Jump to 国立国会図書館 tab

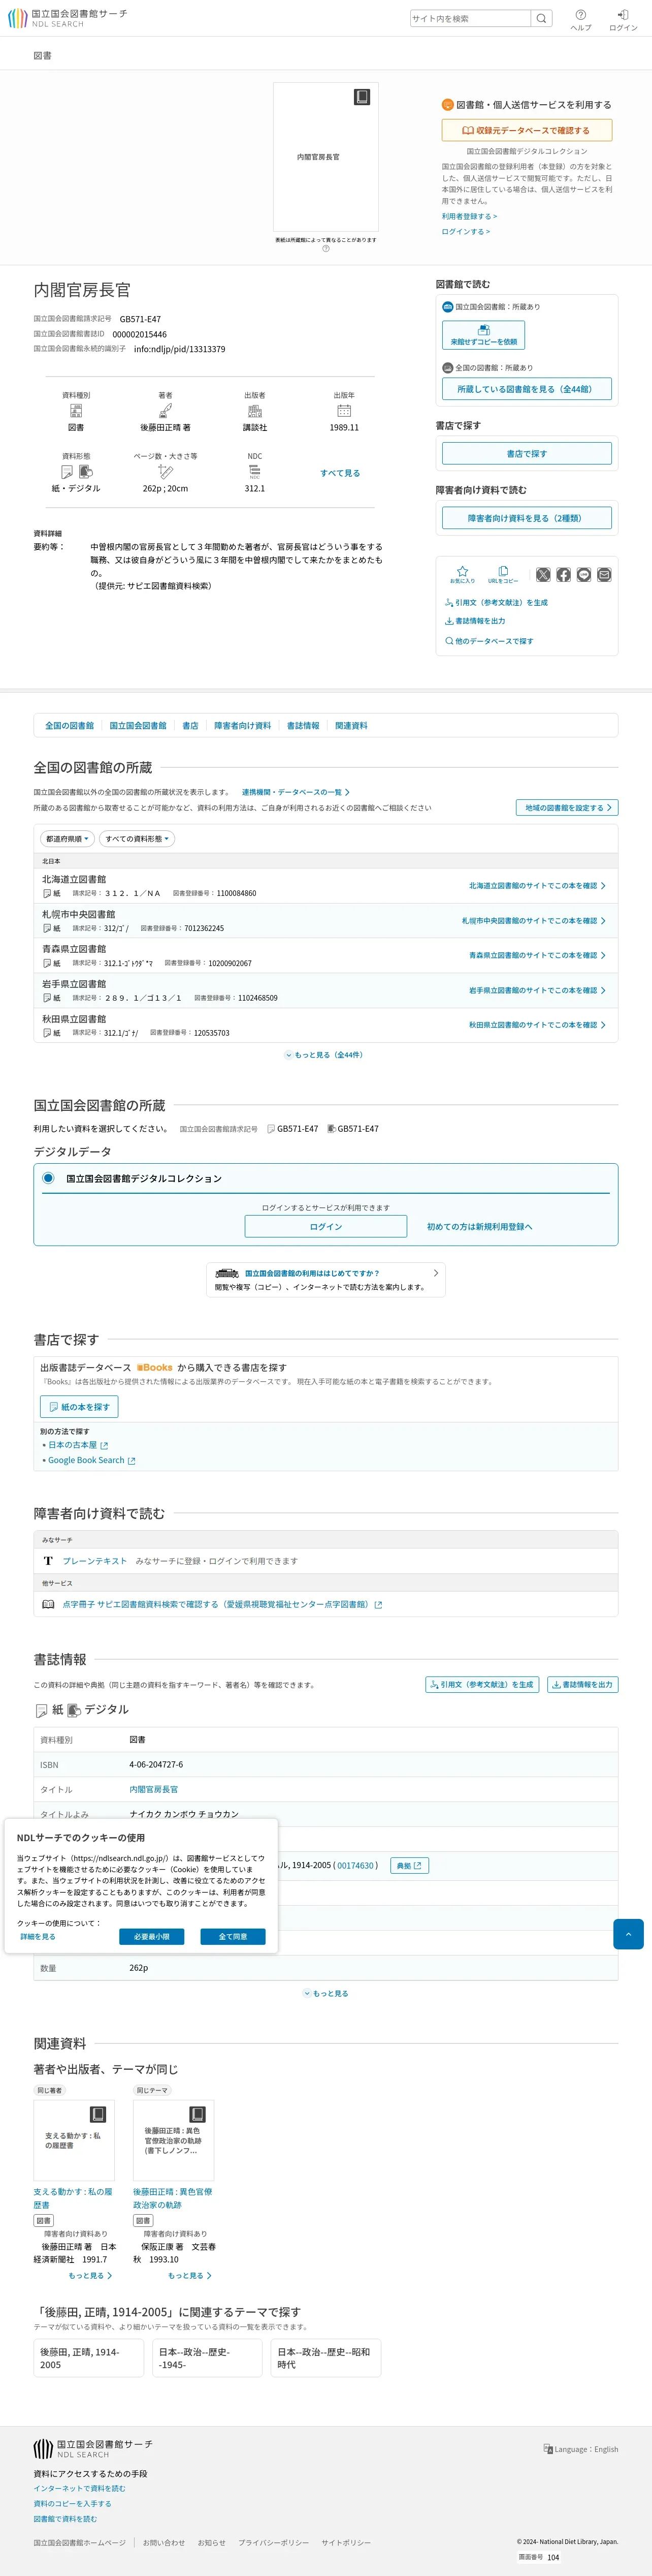click(138, 725)
